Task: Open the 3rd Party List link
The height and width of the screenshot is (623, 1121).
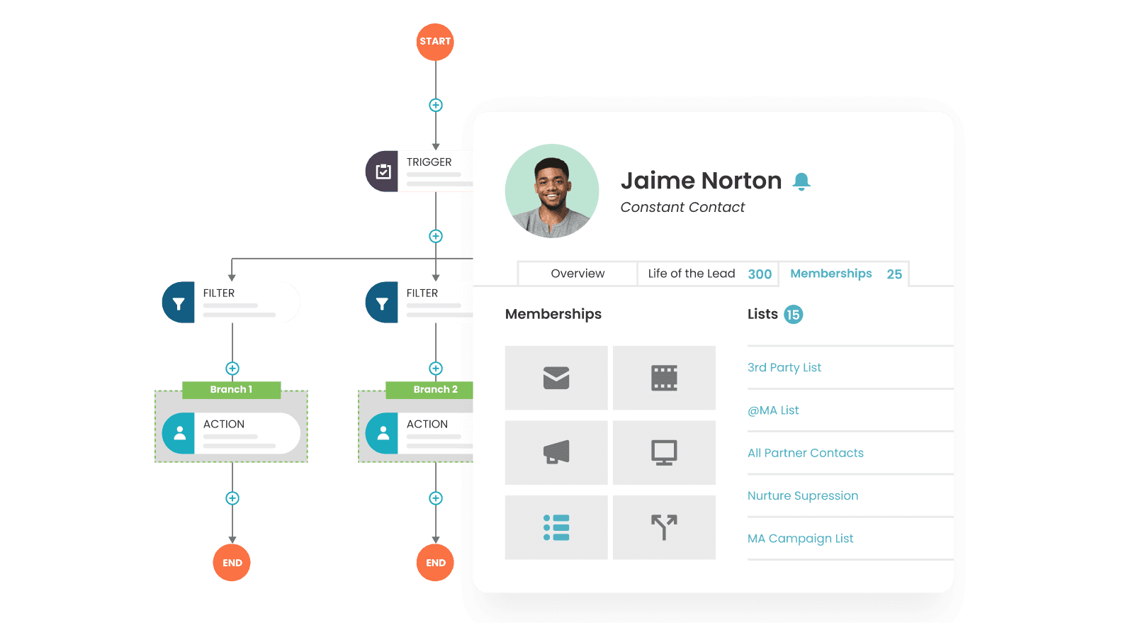Action: point(784,367)
